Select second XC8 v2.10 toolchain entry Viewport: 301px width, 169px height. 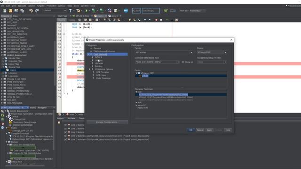166,97
